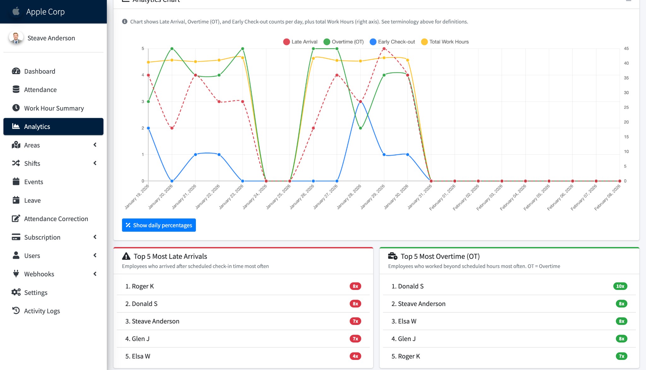Open the Leave menu item
The height and width of the screenshot is (370, 646).
(32, 200)
